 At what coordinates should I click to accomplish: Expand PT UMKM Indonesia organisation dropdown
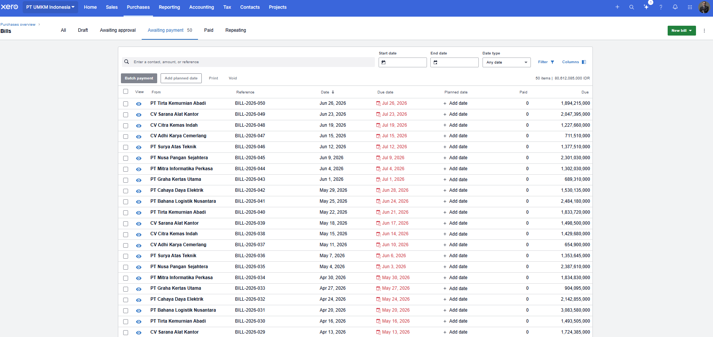[x=50, y=7]
